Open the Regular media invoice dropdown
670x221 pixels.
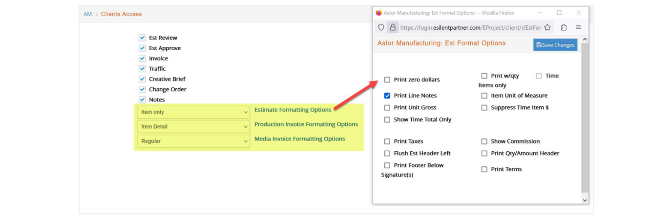pos(194,141)
